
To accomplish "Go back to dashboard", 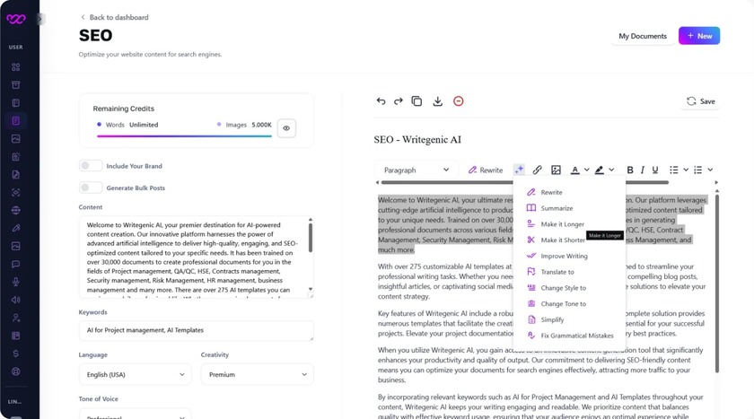I will click(115, 17).
